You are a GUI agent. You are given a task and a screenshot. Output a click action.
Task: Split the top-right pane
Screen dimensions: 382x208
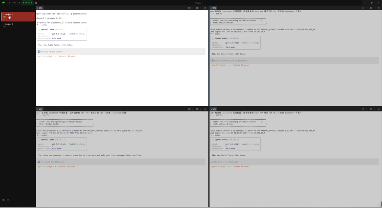click(x=370, y=8)
